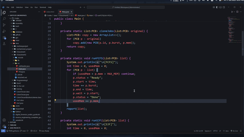Viewport: 244px width, 137px height.
Task: Expand the JAVA PROJECTS section
Action: coord(15,128)
